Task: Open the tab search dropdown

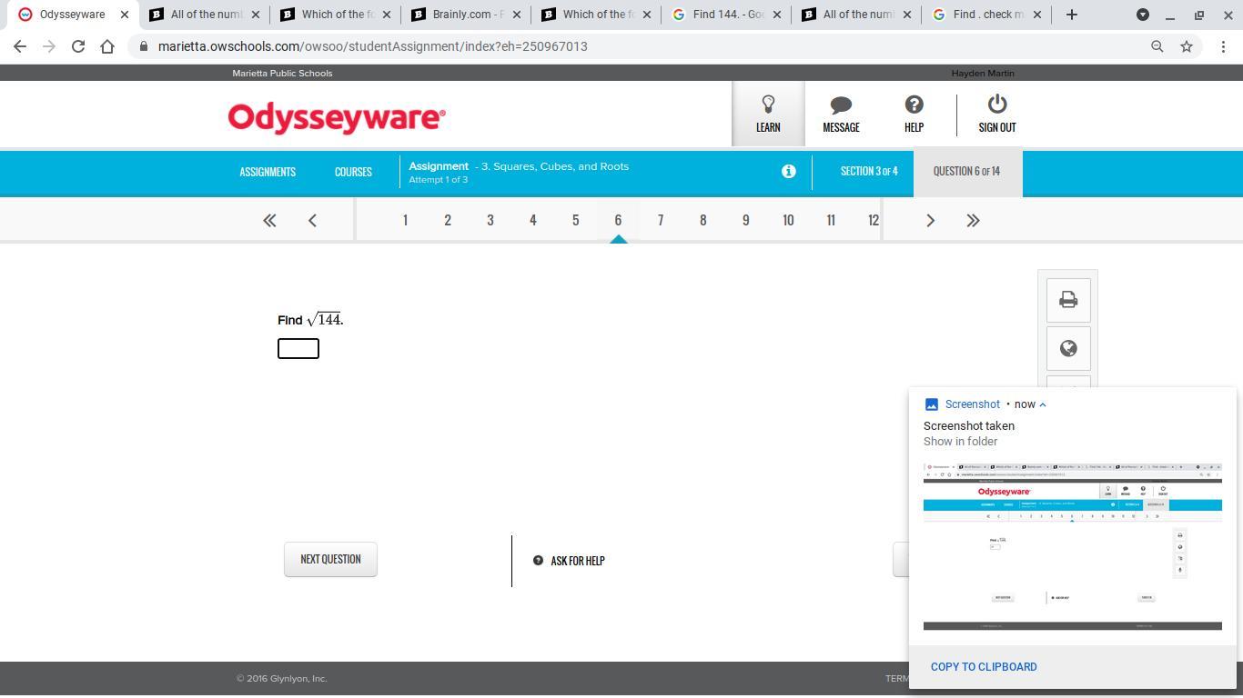Action: [x=1143, y=15]
